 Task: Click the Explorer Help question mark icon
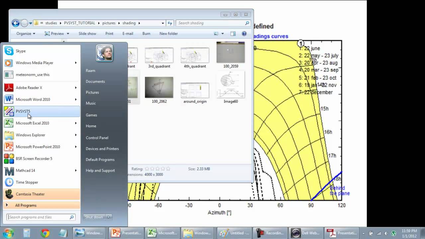244,34
